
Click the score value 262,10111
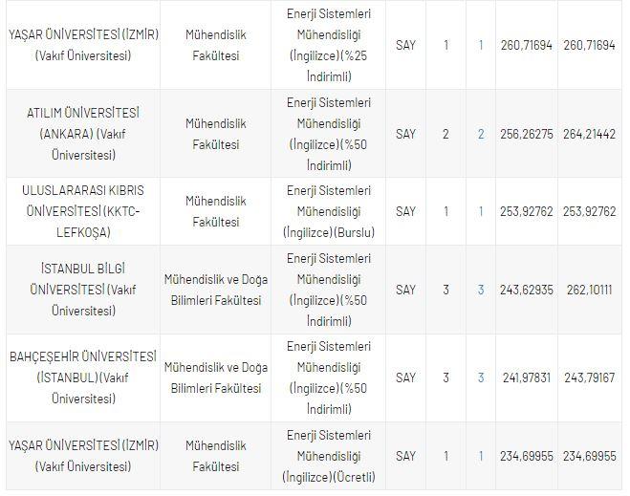point(589,290)
